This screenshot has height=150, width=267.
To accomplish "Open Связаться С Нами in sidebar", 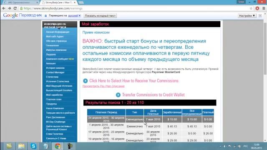I will (56, 138).
